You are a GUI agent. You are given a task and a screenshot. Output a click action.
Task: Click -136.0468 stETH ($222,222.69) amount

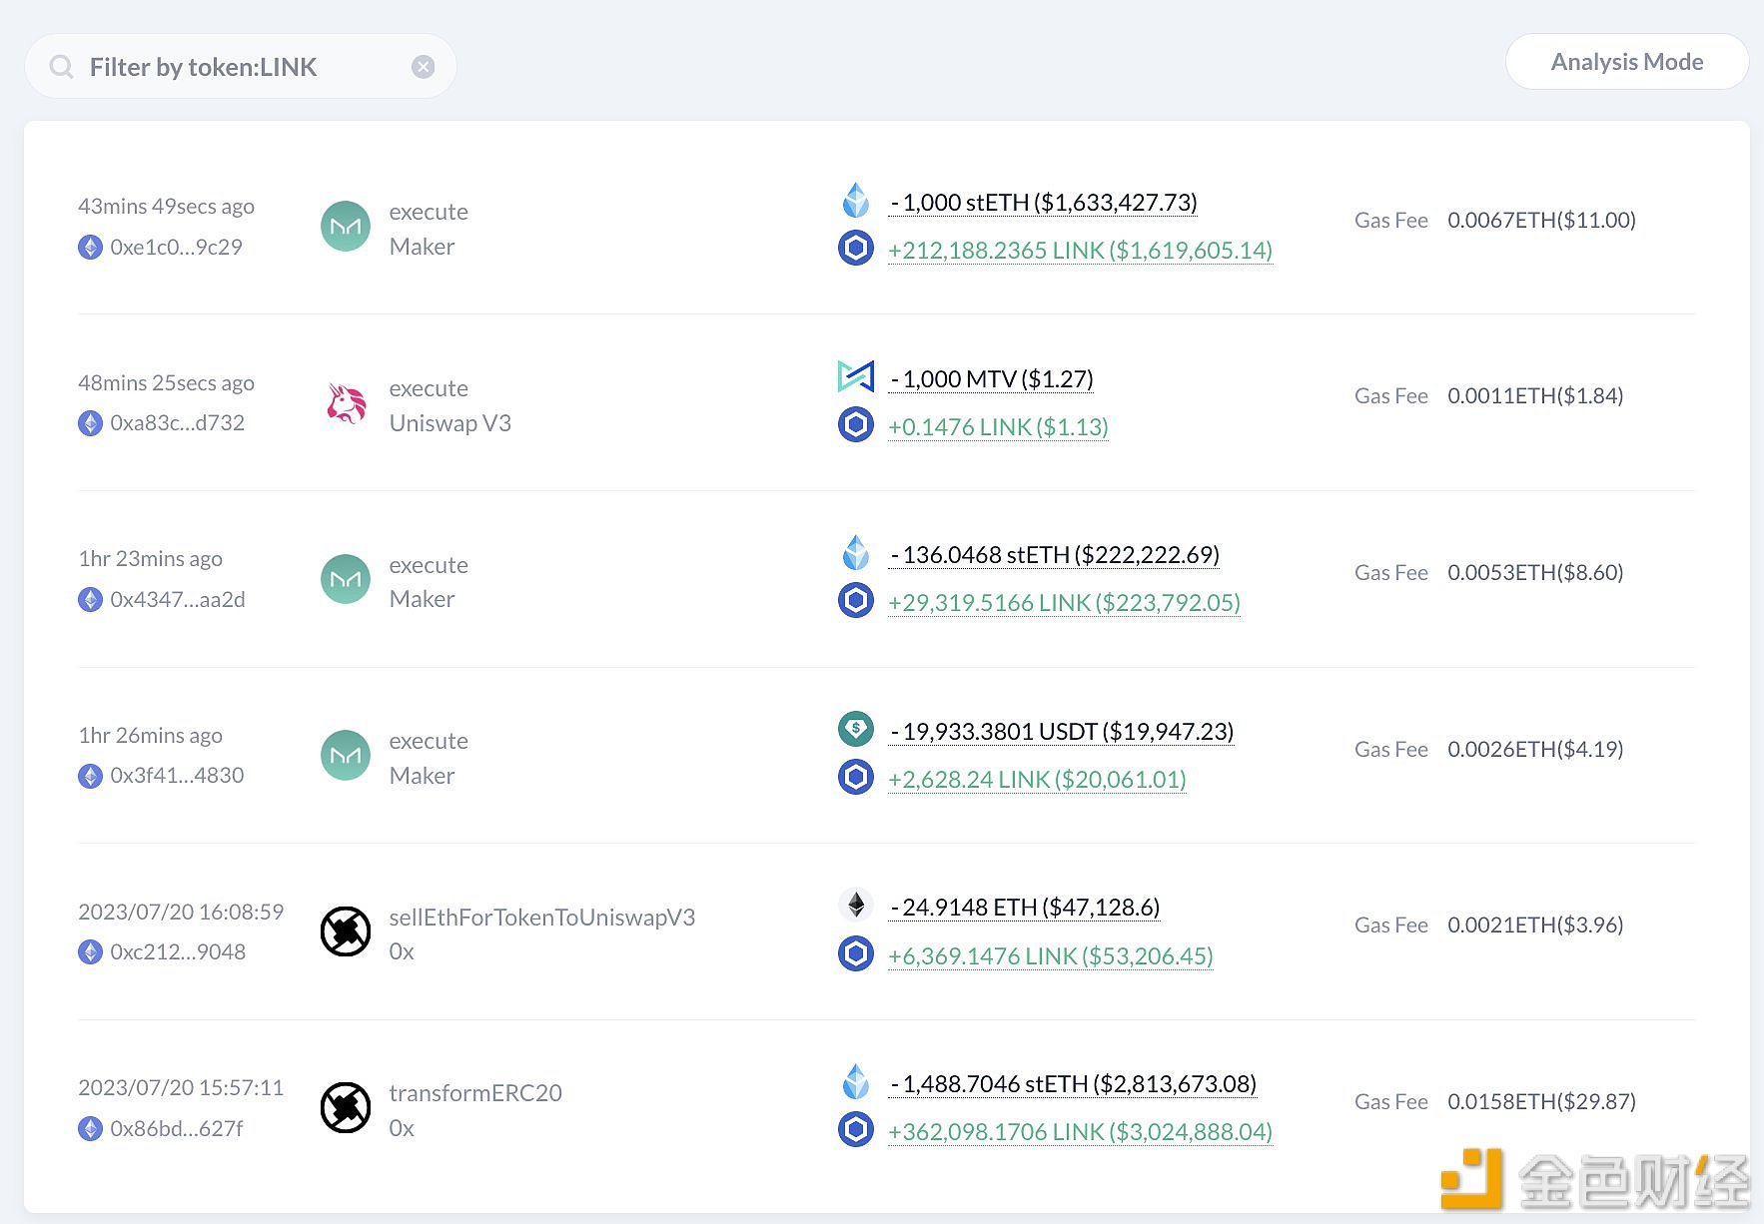point(1055,555)
